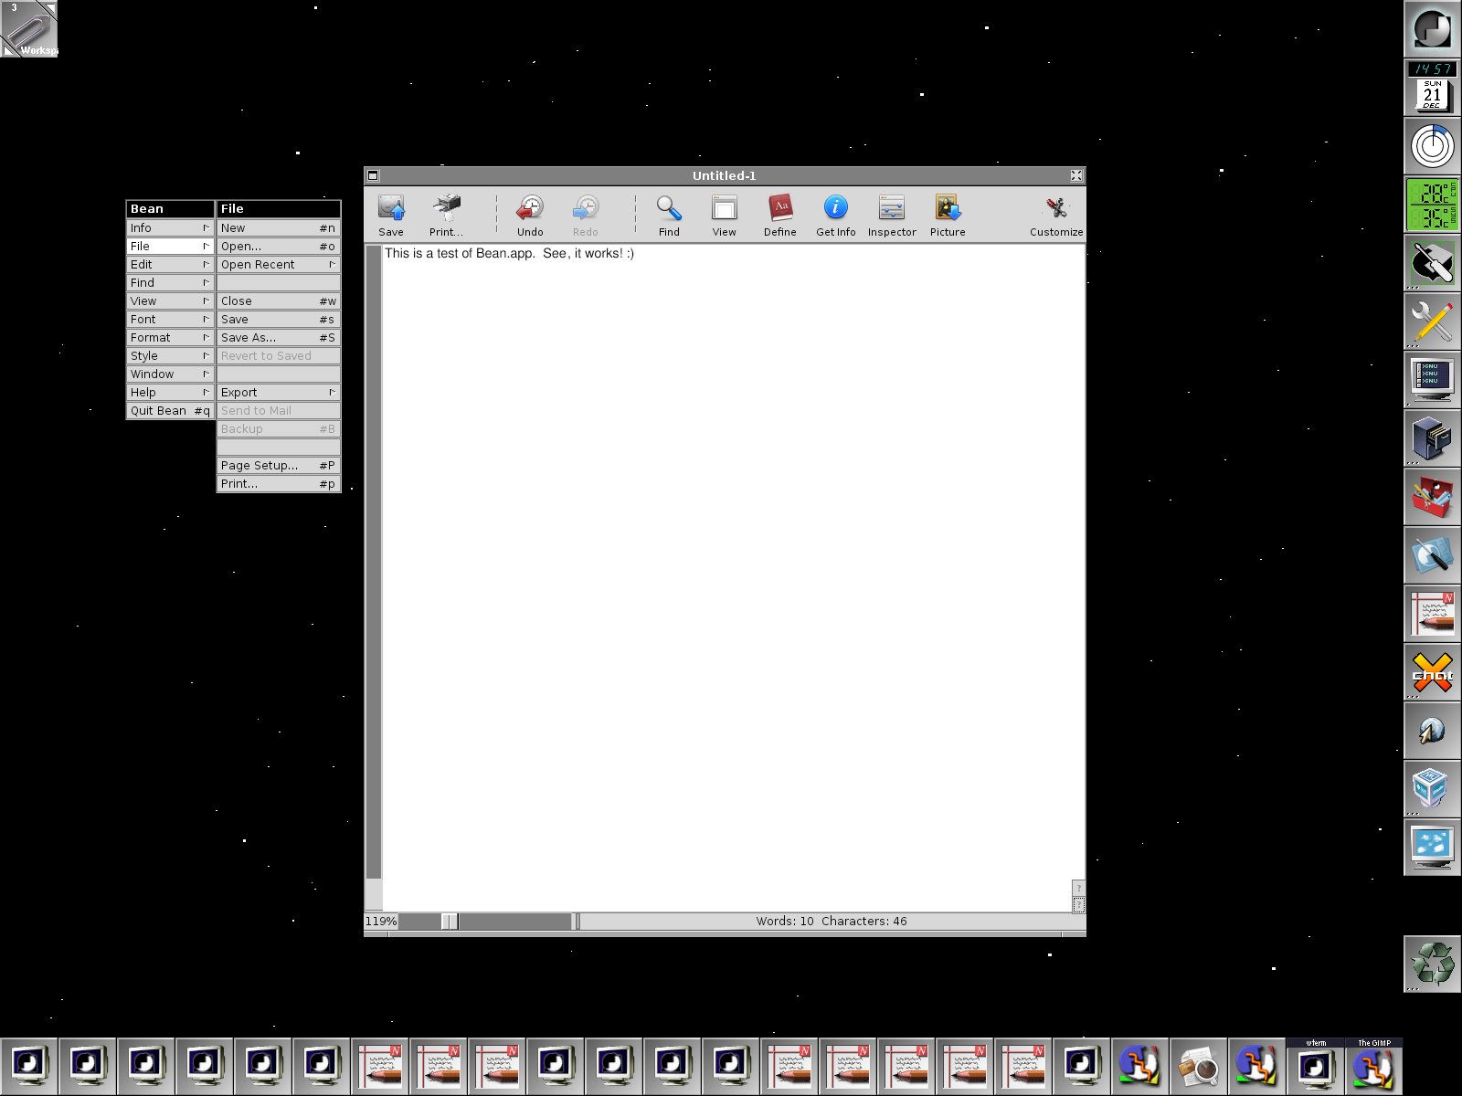Expand the Export submenu
Screen dimensions: 1462x1096
[279, 393]
